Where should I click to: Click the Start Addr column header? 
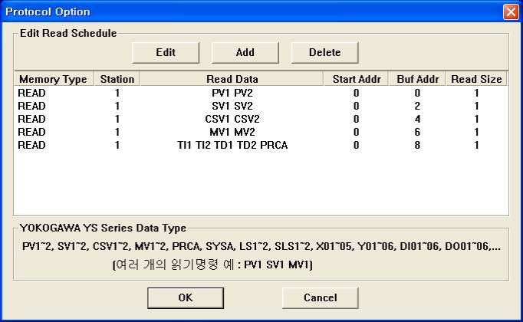(356, 79)
